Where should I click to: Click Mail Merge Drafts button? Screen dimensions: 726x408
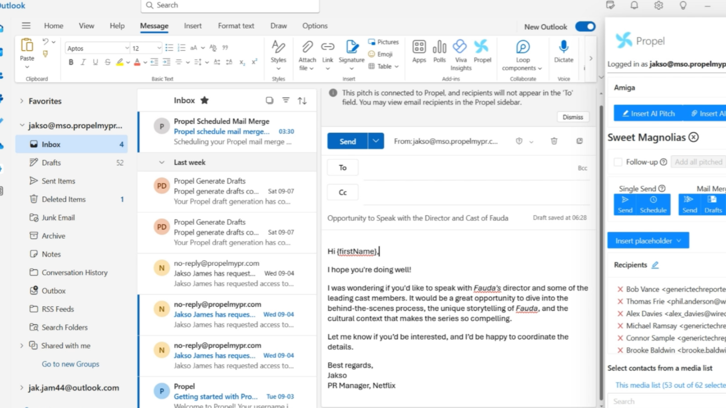click(x=713, y=204)
